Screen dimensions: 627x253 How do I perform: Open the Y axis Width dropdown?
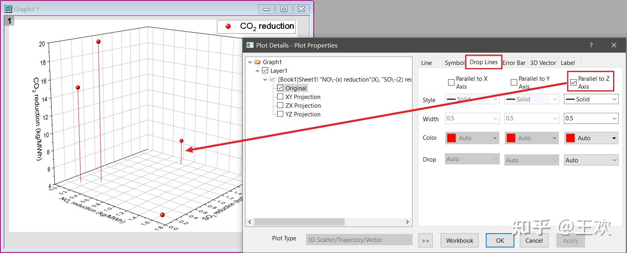coord(531,118)
